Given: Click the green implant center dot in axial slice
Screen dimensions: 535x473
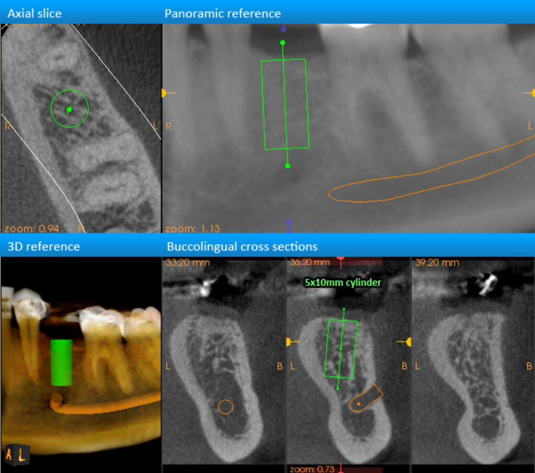Looking at the screenshot, I should (69, 110).
